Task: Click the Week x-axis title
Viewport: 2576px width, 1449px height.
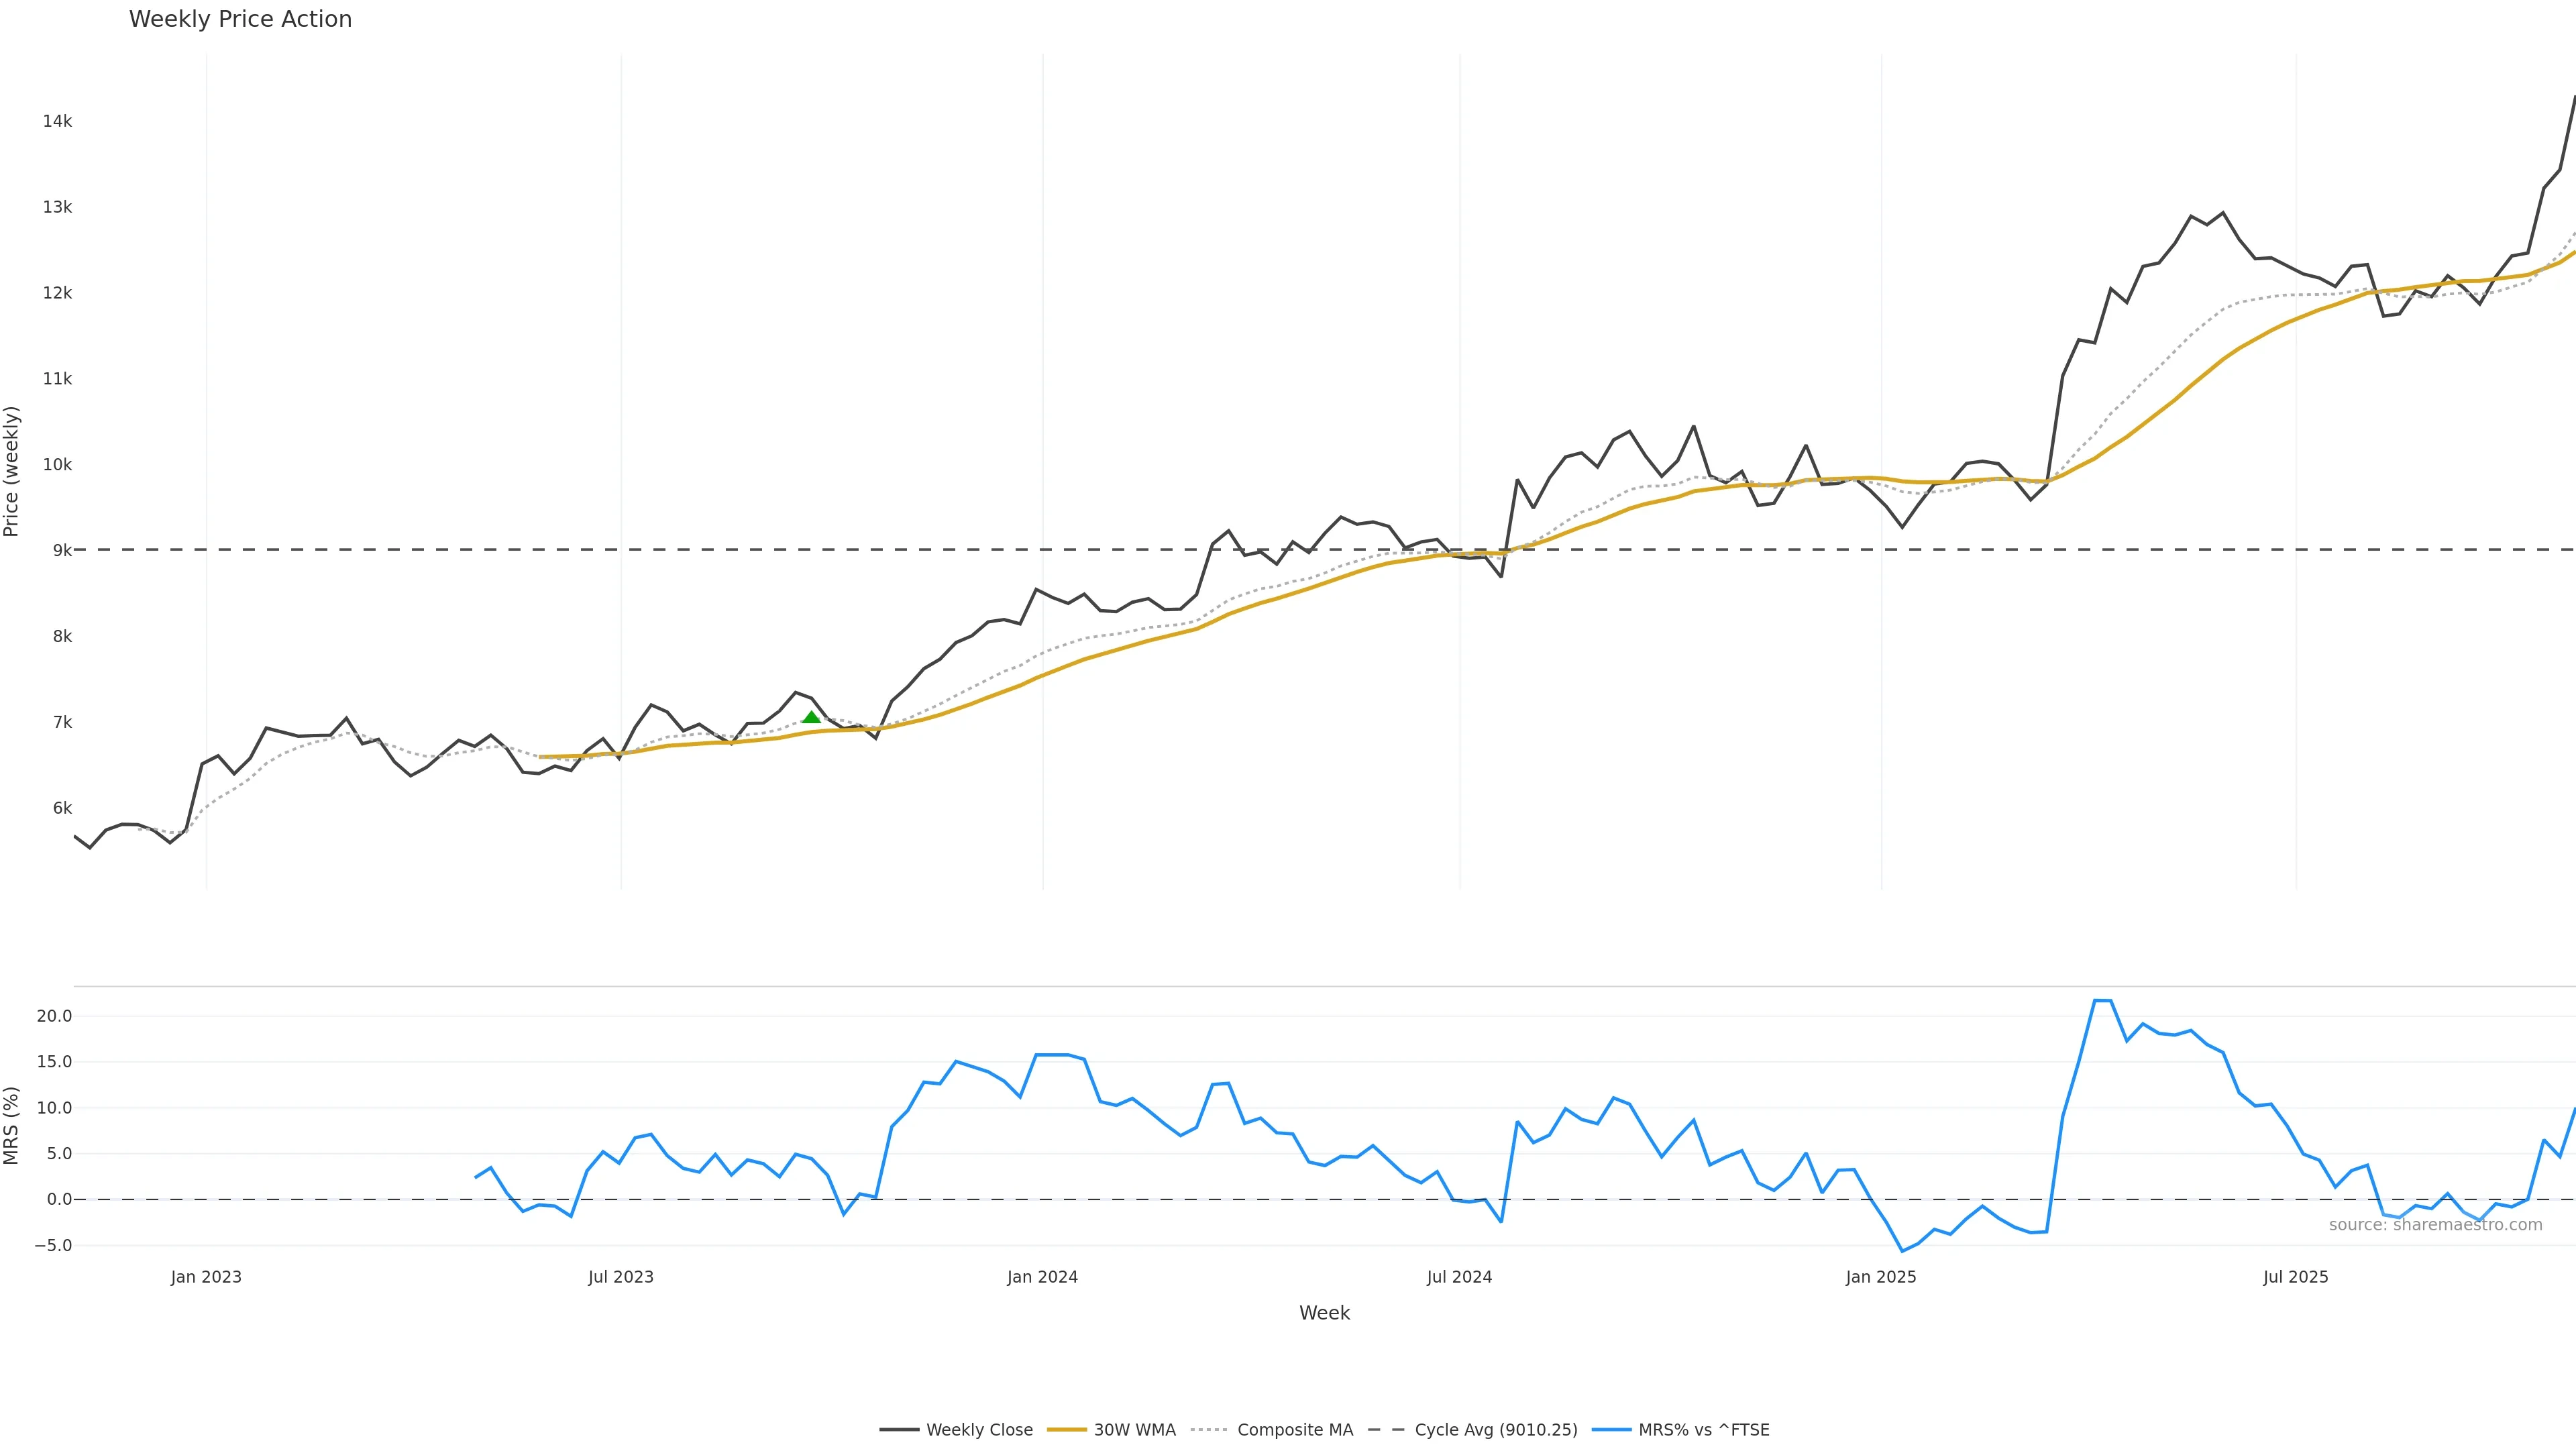Action: click(1324, 1313)
